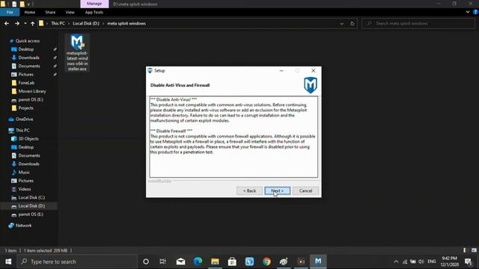Click This PC in address bar
Viewport: 479px width, 269px height.
[x=58, y=23]
